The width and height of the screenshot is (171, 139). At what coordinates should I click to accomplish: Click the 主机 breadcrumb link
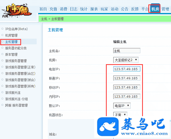[44, 19]
